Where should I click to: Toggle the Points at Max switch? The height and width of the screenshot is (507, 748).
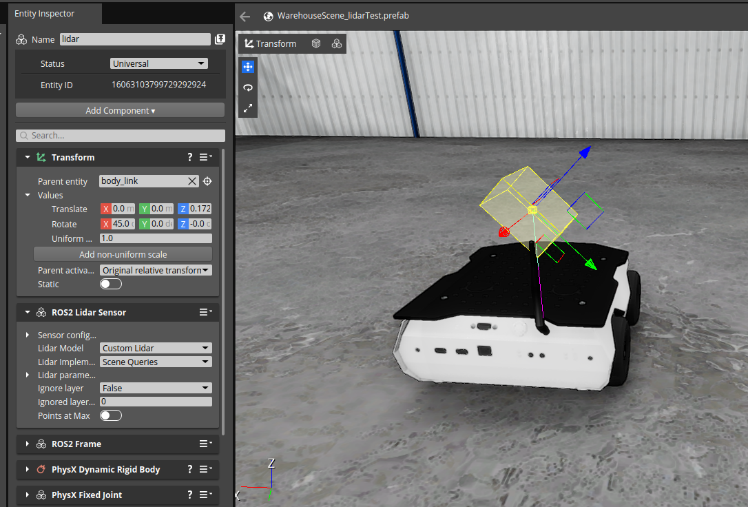(x=111, y=416)
